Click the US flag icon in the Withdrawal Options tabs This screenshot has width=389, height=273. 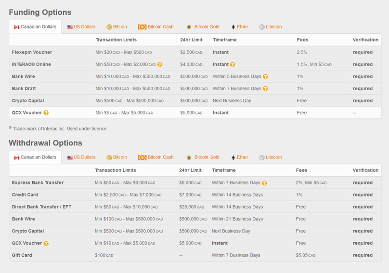70,157
